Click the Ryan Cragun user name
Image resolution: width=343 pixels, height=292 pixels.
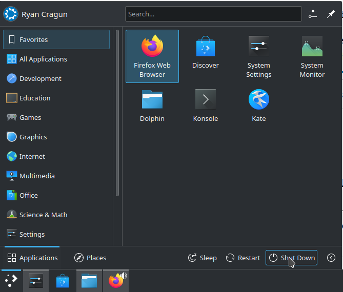coord(45,14)
